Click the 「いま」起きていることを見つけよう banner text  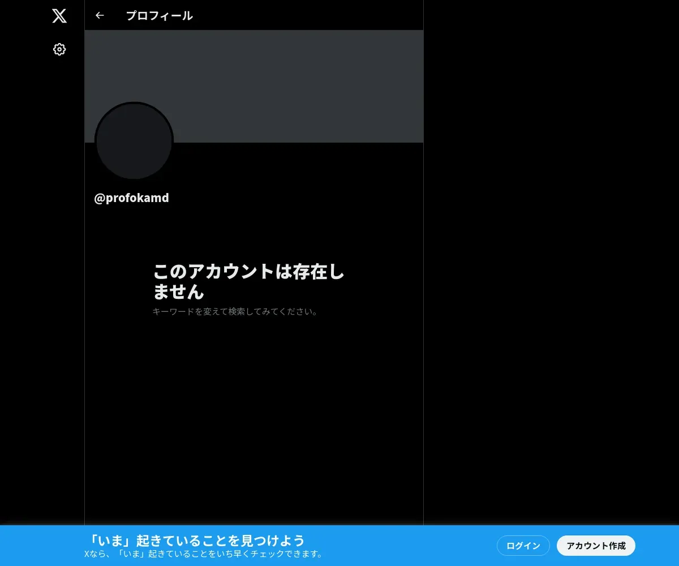pos(197,540)
